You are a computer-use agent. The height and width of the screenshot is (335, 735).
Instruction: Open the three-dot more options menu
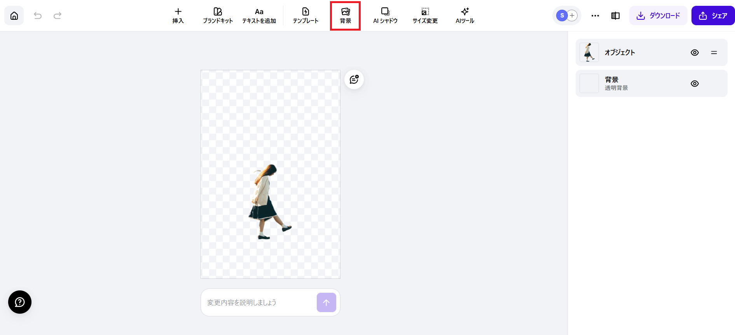tap(595, 16)
